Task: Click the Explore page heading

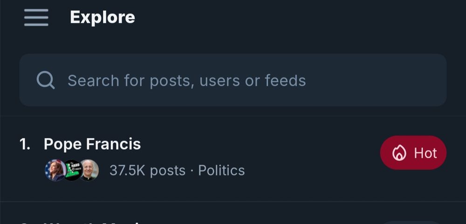Action: [103, 18]
